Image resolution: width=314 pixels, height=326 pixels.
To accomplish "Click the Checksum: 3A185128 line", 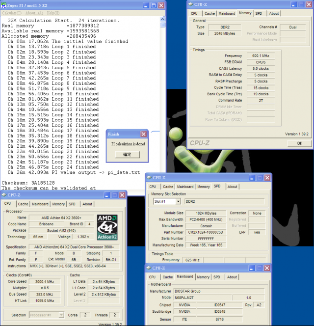I will coord(28,183).
